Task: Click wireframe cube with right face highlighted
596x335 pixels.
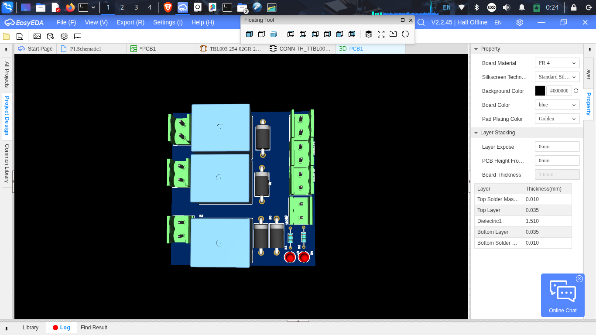Action: [327, 34]
